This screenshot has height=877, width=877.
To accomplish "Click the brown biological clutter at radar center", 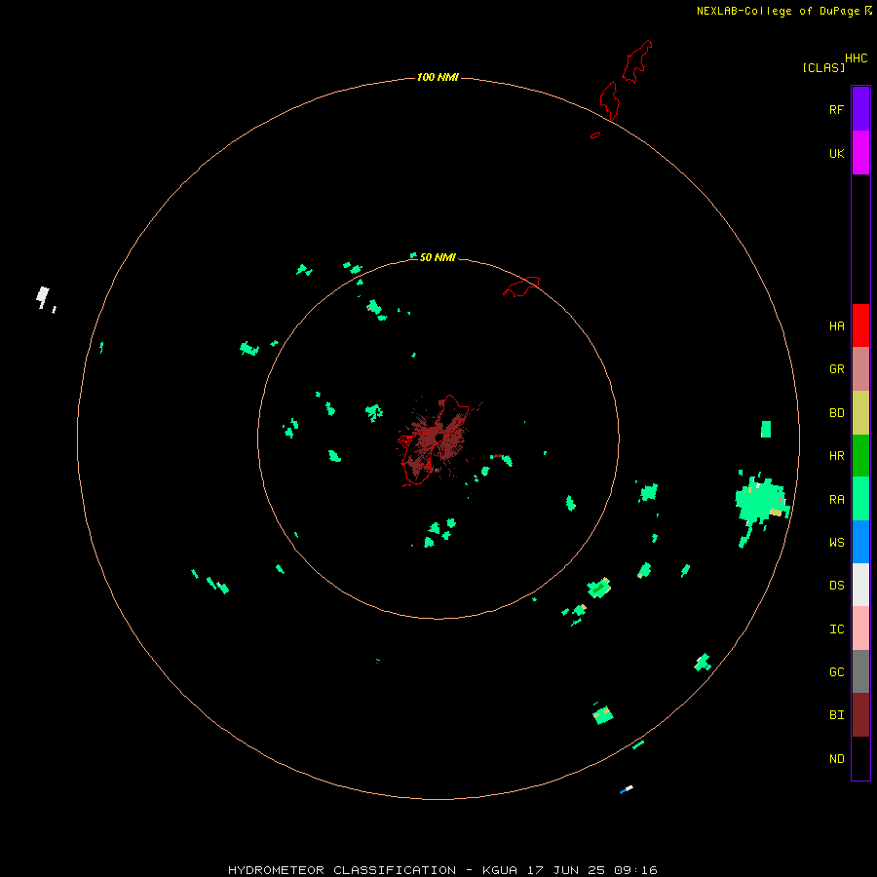I will [x=438, y=441].
